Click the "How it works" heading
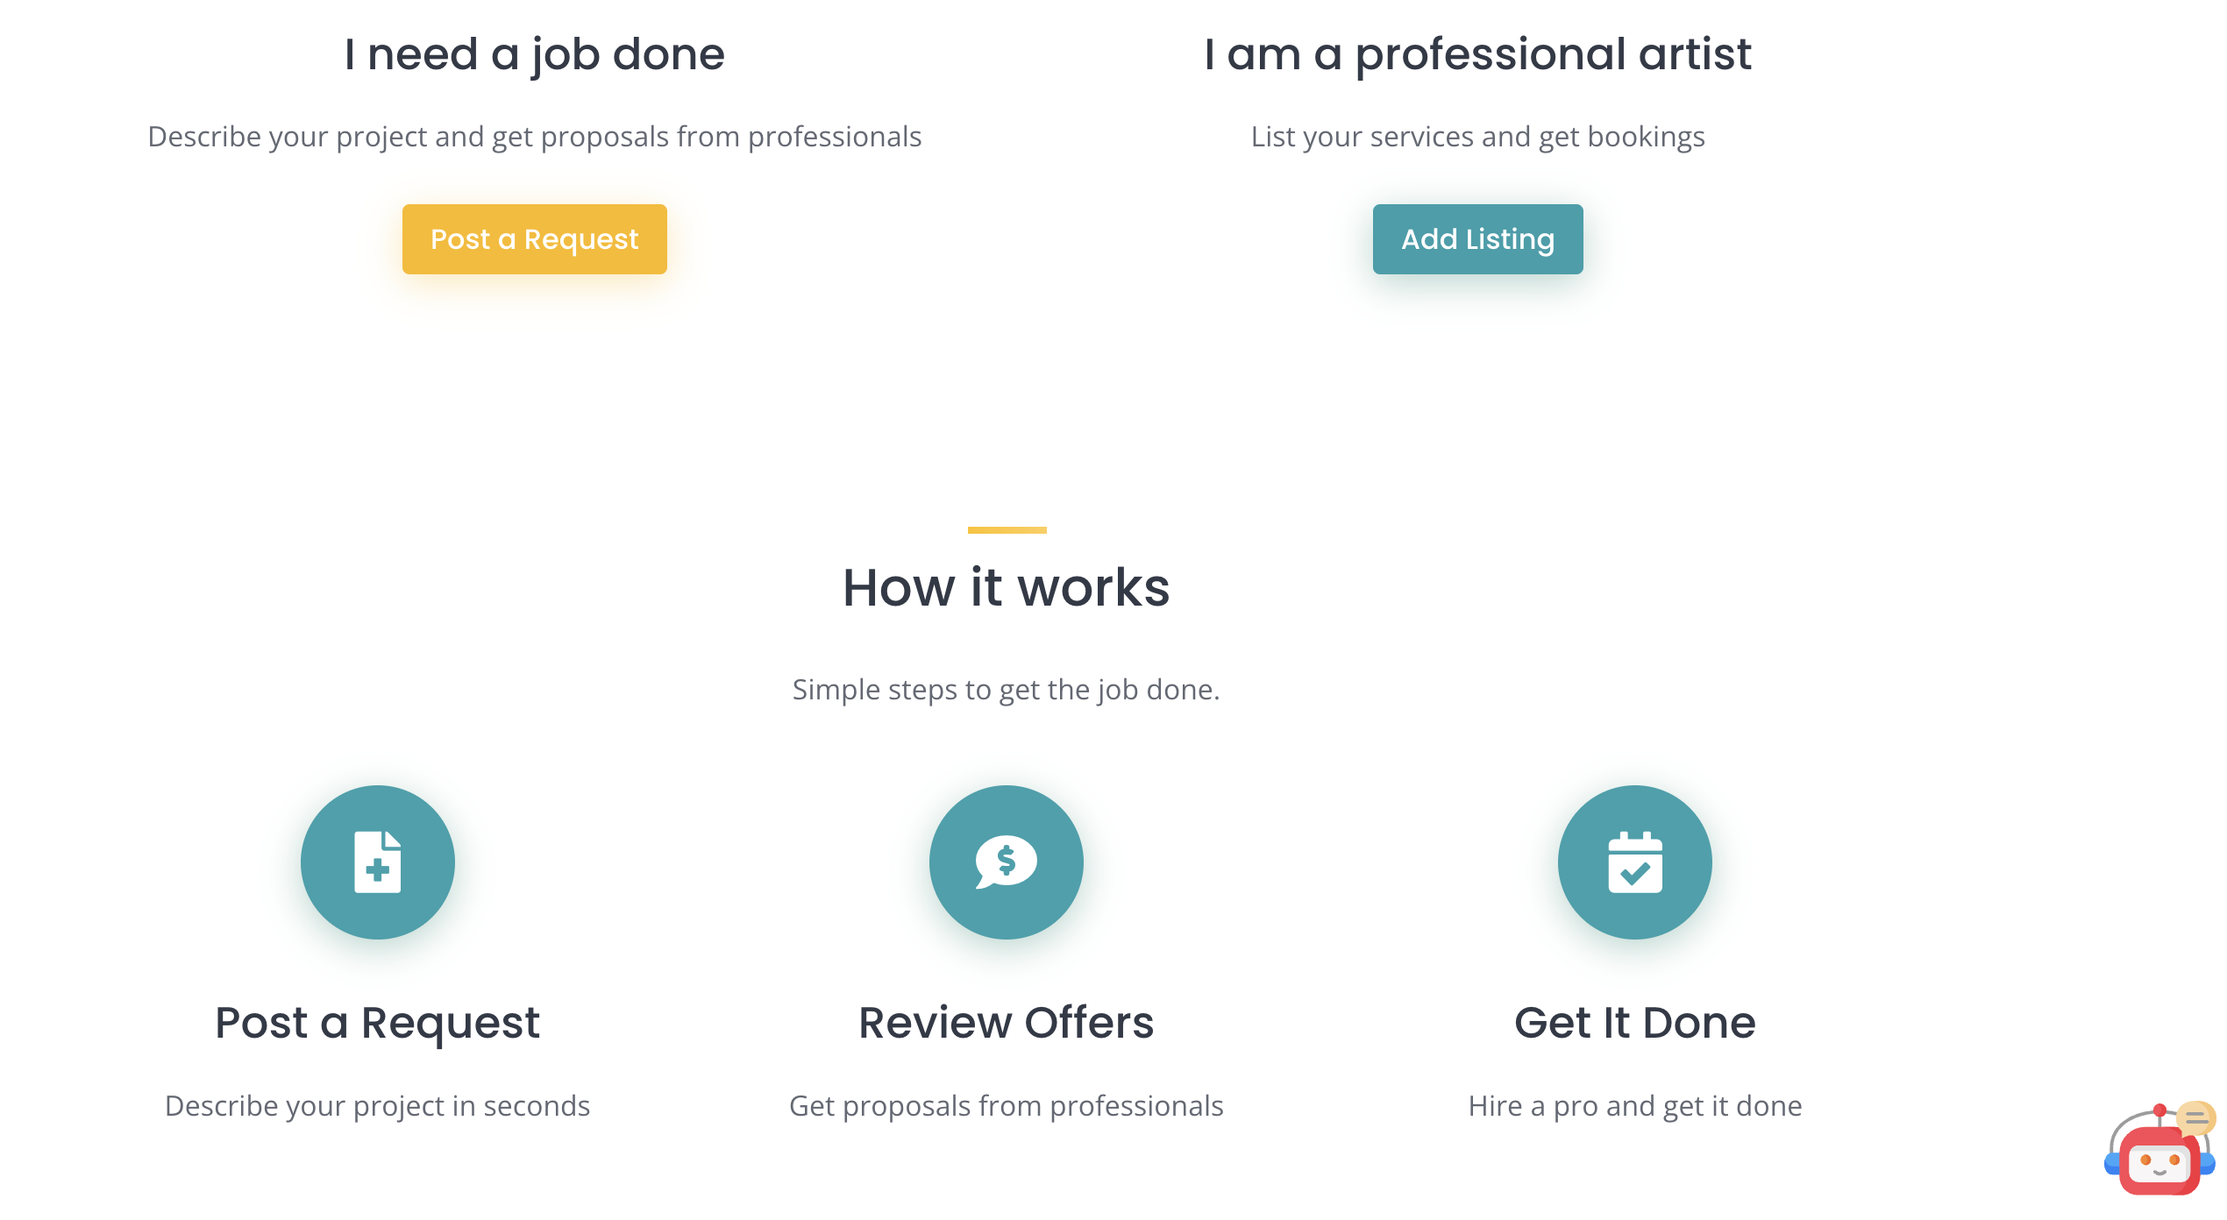Image resolution: width=2227 pixels, height=1220 pixels. (x=1007, y=587)
